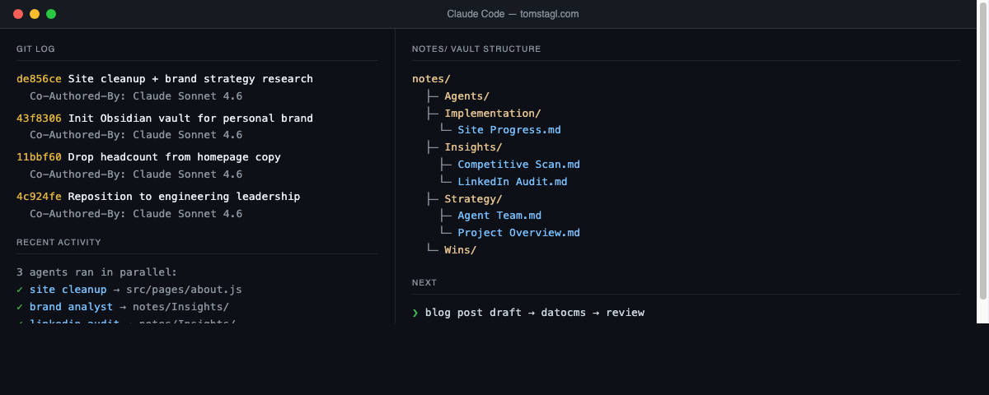The width and height of the screenshot is (989, 395).
Task: Click the 'site cleanup' agent name
Action: coord(68,290)
